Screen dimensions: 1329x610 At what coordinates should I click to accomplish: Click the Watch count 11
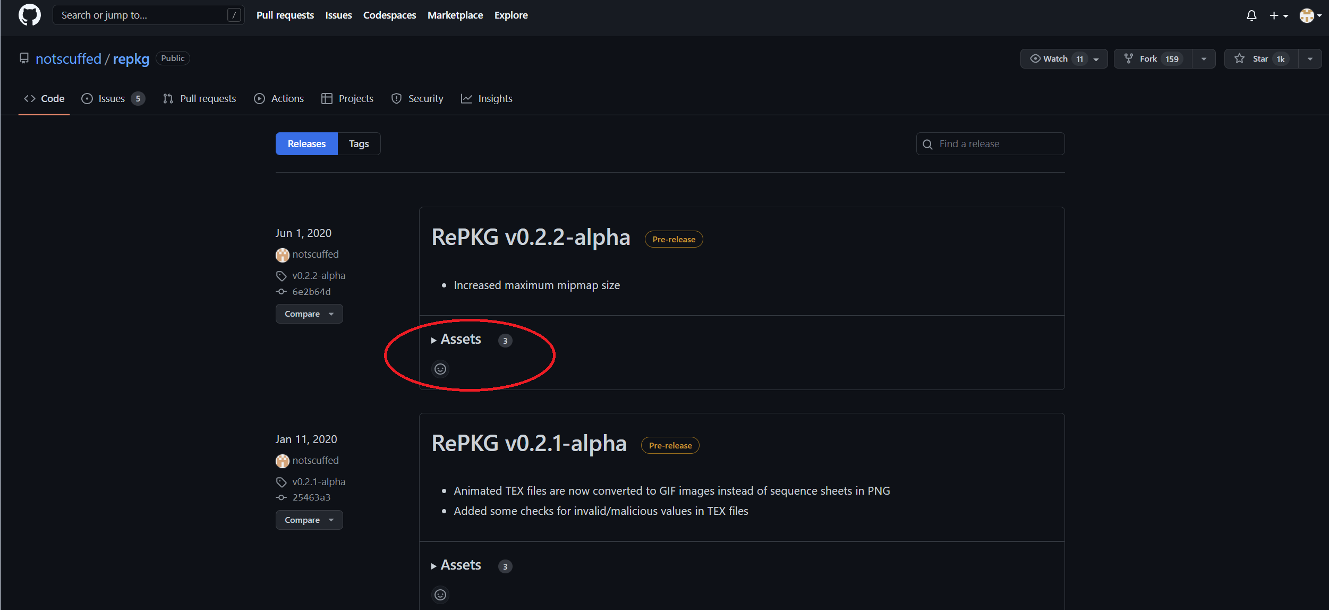[x=1079, y=59]
